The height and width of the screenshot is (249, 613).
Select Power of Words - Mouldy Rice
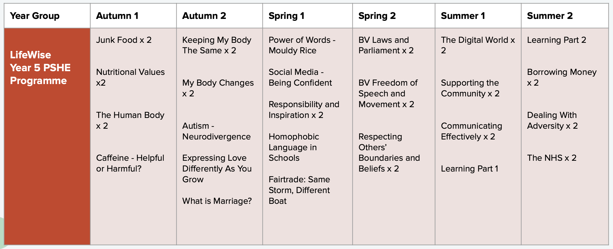pyautogui.click(x=302, y=45)
